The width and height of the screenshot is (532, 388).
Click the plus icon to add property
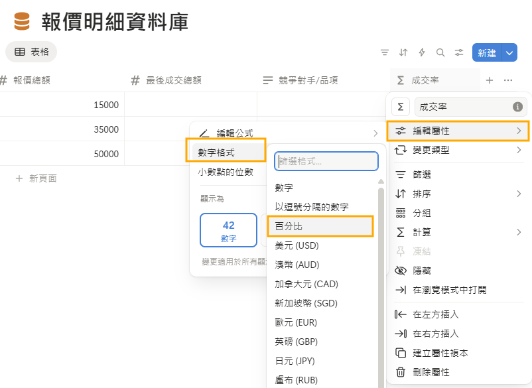pos(490,80)
